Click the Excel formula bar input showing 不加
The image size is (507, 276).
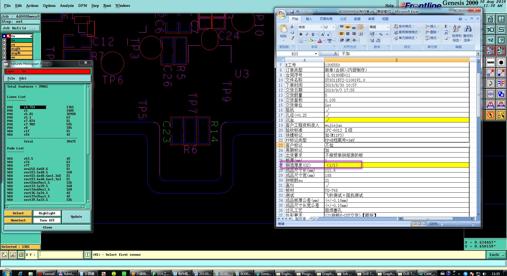(408, 54)
